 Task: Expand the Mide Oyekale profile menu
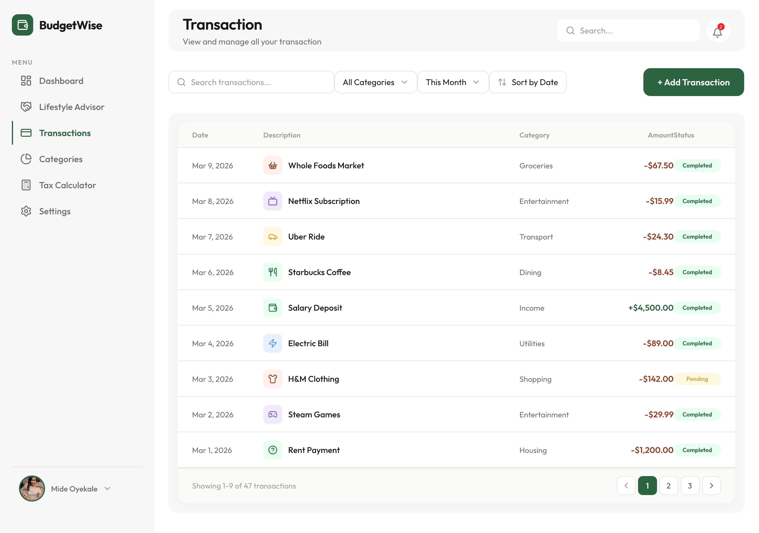coord(107,489)
